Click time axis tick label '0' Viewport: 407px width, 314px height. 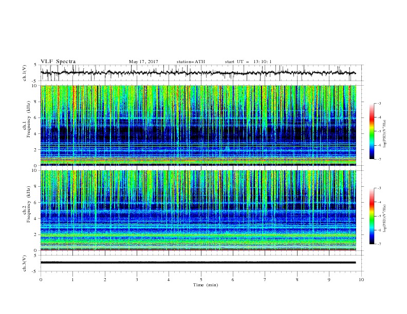click(x=41, y=280)
